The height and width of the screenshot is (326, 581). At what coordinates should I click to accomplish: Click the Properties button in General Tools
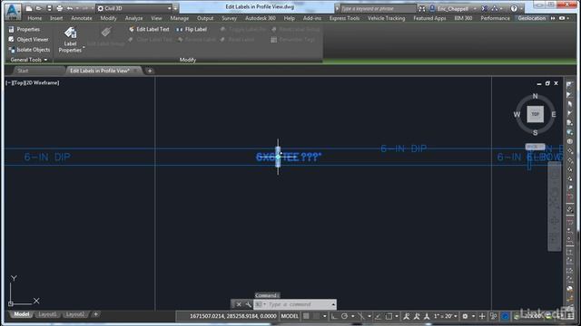(25, 29)
